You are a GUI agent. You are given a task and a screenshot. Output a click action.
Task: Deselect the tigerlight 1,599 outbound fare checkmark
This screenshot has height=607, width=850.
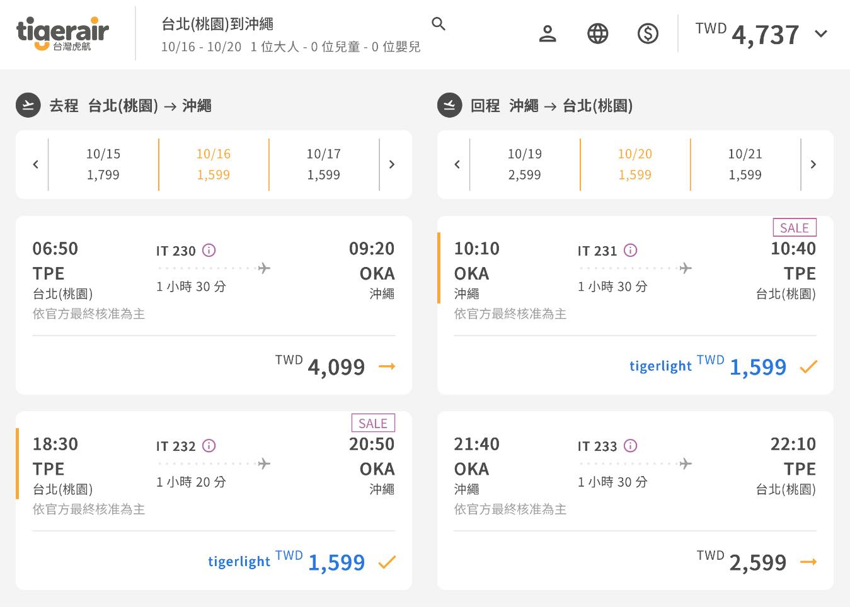(387, 562)
